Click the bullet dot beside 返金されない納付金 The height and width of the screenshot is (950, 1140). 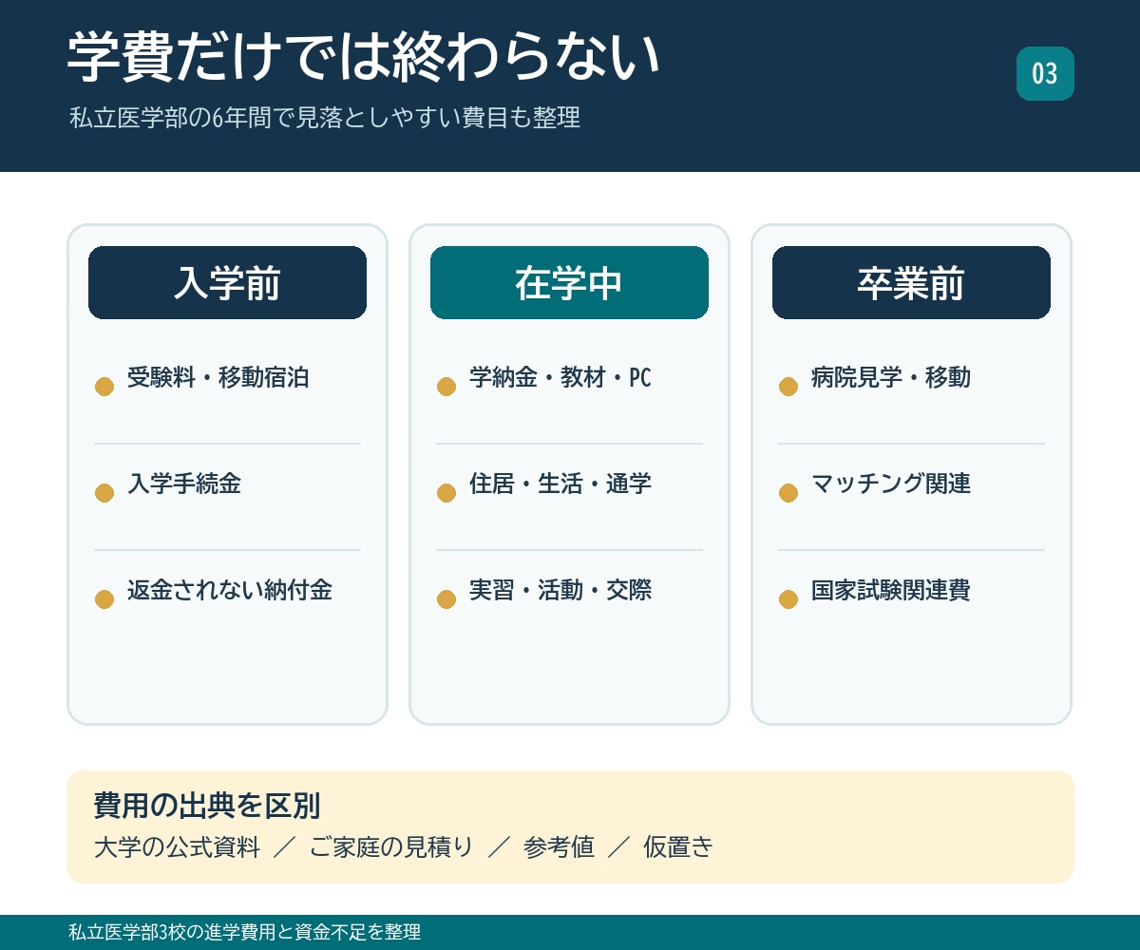tap(104, 599)
